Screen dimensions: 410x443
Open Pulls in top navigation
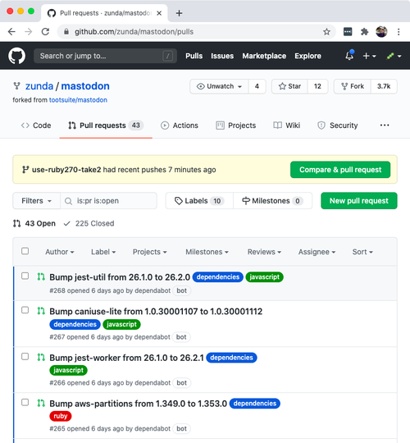[x=194, y=56]
